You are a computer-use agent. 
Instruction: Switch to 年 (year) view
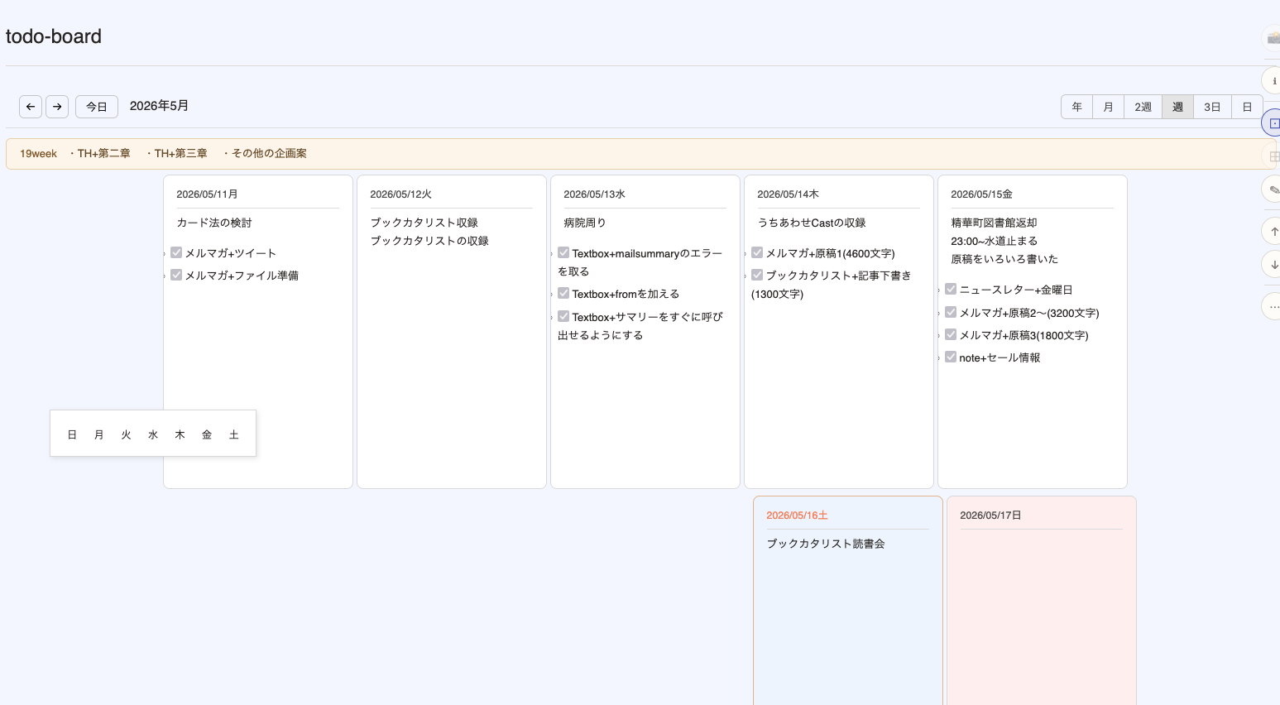(1076, 107)
